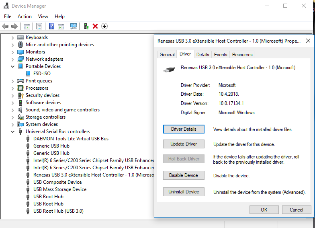The image size is (315, 228).
Task: Expand the Storage controllers node
Action: click(x=12, y=117)
